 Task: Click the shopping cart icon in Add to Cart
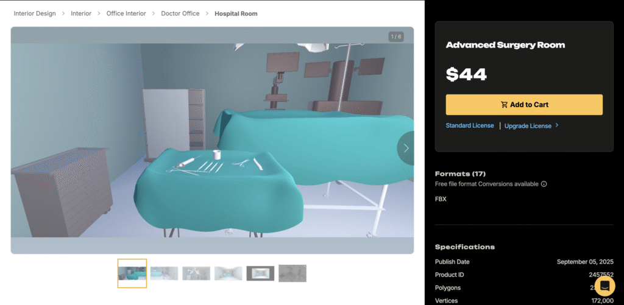pos(504,105)
